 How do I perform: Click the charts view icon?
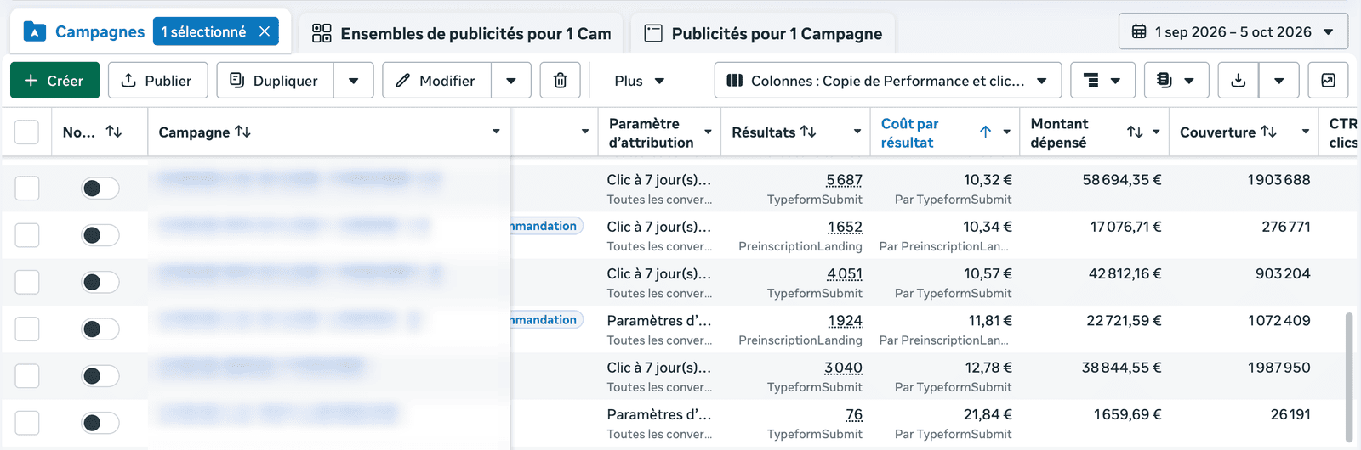1328,80
